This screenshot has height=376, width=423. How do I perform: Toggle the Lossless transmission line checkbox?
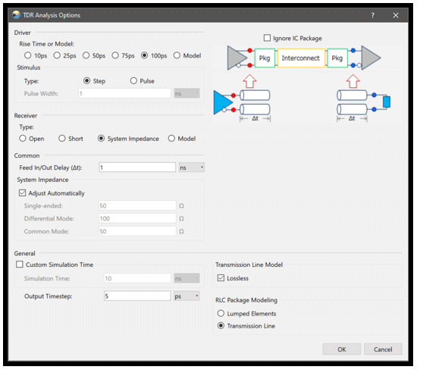point(221,277)
